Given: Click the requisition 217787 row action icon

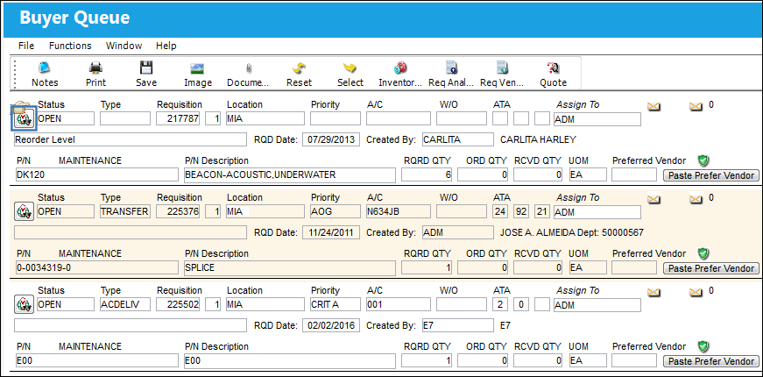Looking at the screenshot, I should (x=24, y=118).
